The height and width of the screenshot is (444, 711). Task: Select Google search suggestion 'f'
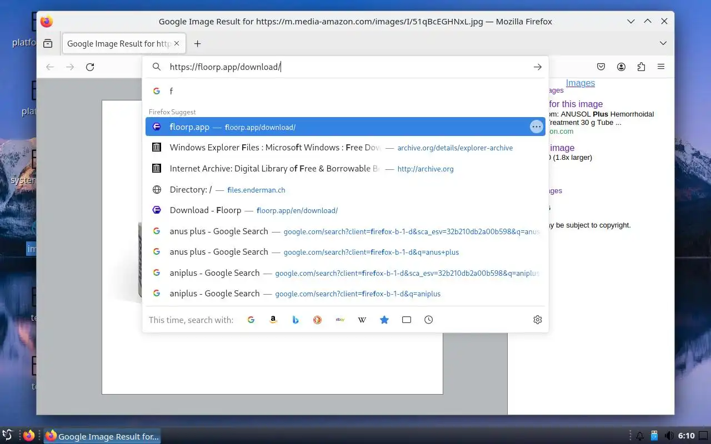point(346,91)
